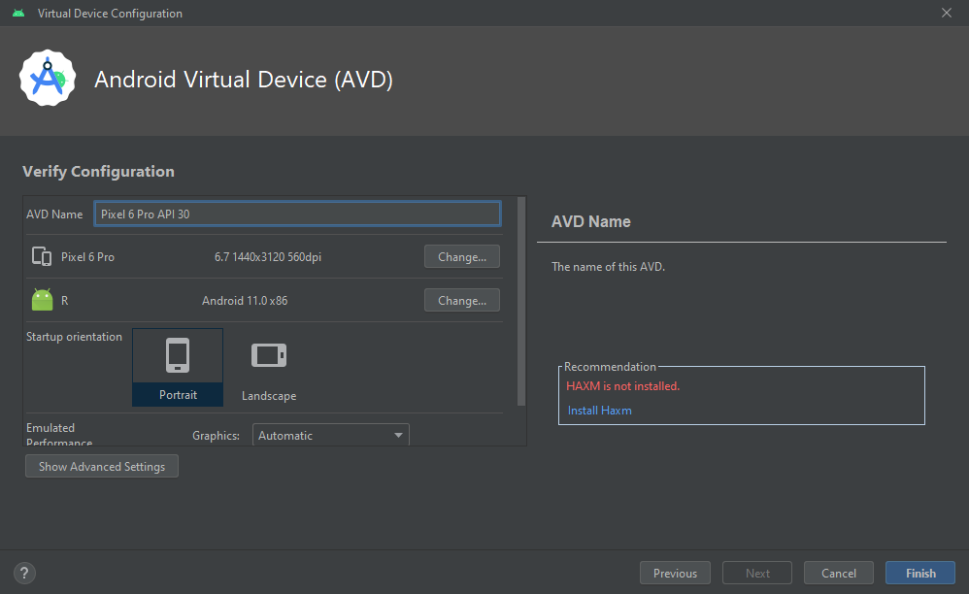Click the 'Android 11.0 x86' text
The height and width of the screenshot is (594, 969).
tap(245, 301)
